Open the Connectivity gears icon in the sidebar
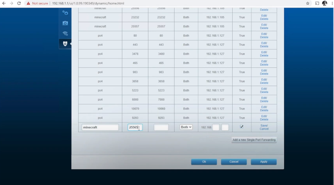 tap(65, 13)
